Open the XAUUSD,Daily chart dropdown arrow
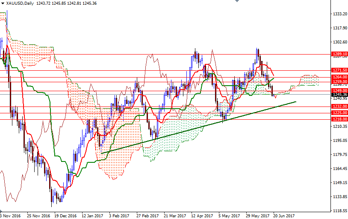The image size is (348, 219). (3, 3)
